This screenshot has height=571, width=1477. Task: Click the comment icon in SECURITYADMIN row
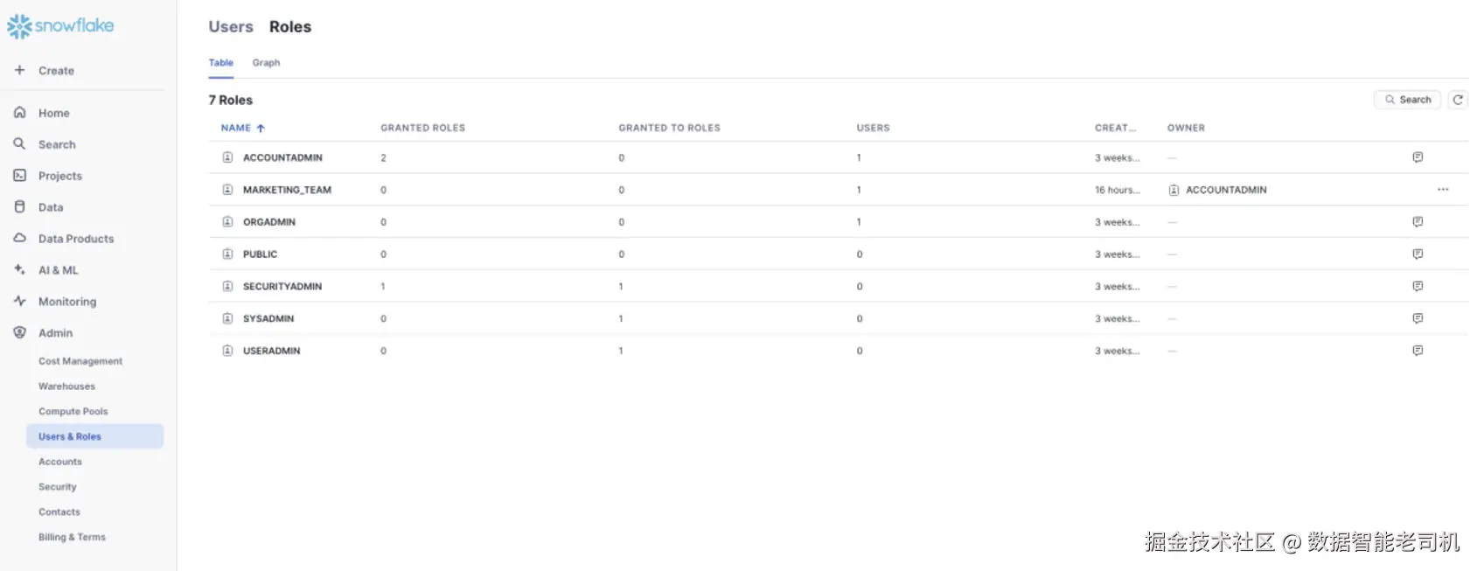click(1418, 286)
